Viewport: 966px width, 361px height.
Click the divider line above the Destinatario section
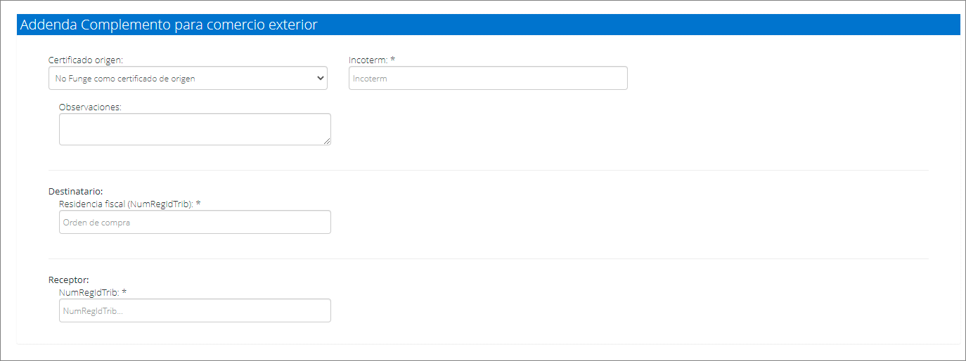(488, 170)
